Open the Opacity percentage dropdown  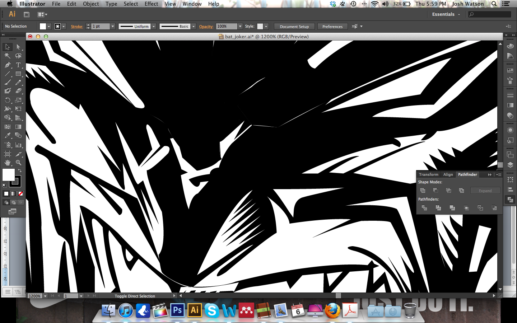240,27
